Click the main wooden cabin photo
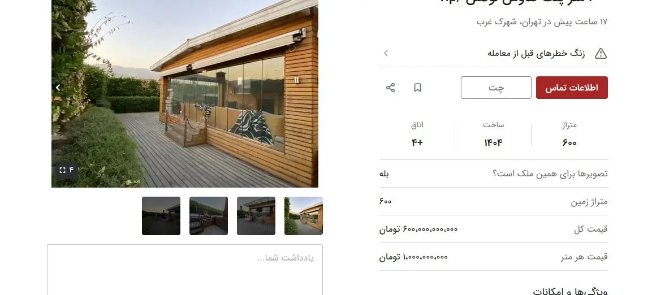The height and width of the screenshot is (295, 652). click(x=184, y=93)
